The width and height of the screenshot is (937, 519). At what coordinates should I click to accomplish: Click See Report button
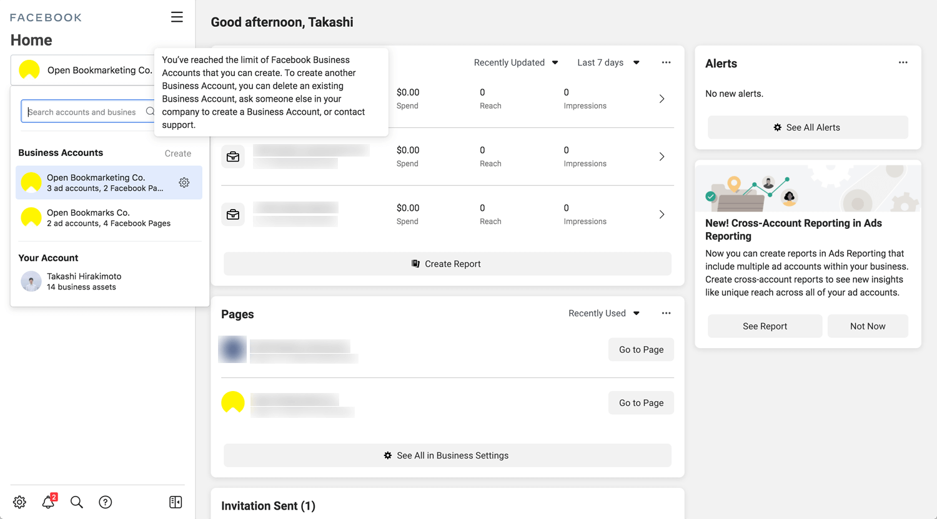coord(765,326)
